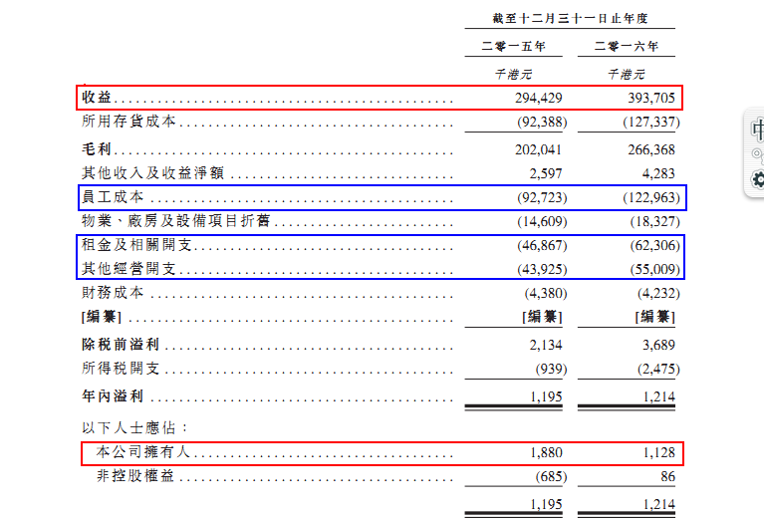Click the 毛利 row label
Image resolution: width=764 pixels, height=519 pixels.
click(x=97, y=148)
